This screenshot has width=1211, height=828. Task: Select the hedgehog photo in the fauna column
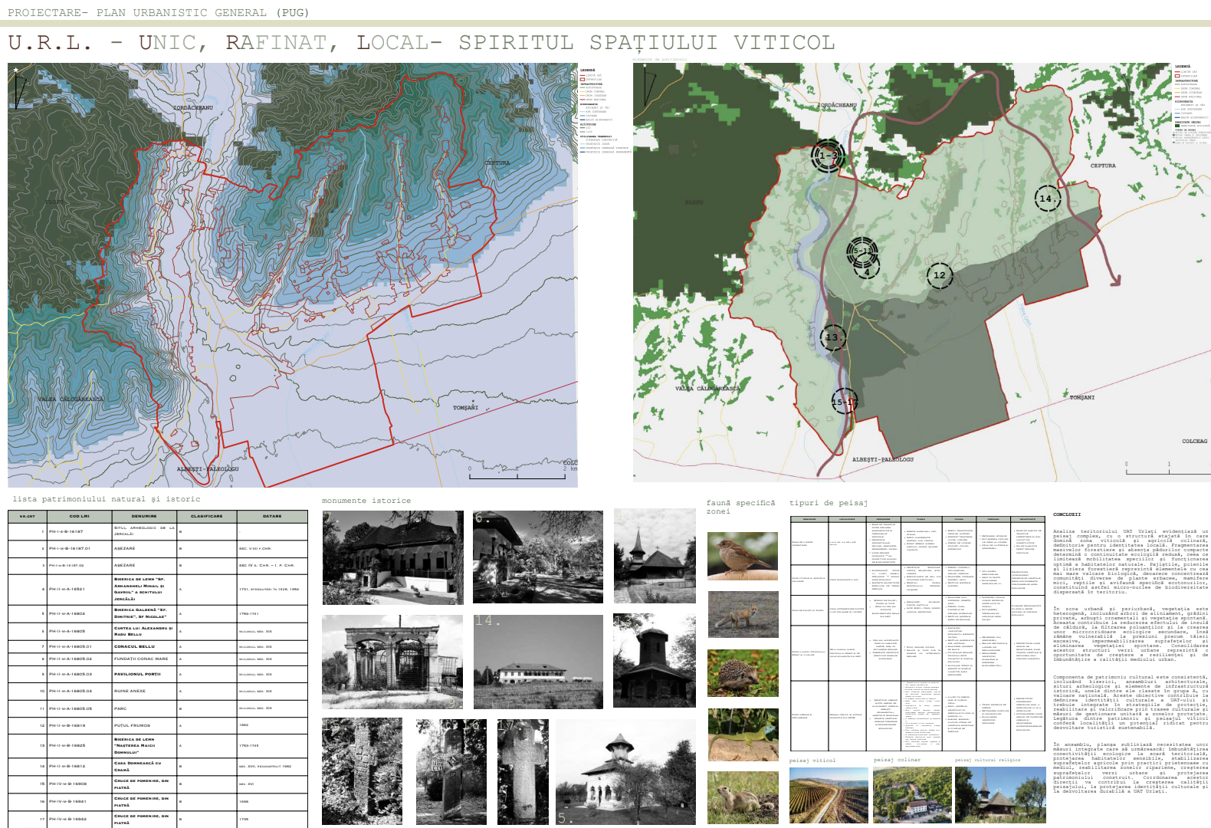pyautogui.click(x=743, y=673)
